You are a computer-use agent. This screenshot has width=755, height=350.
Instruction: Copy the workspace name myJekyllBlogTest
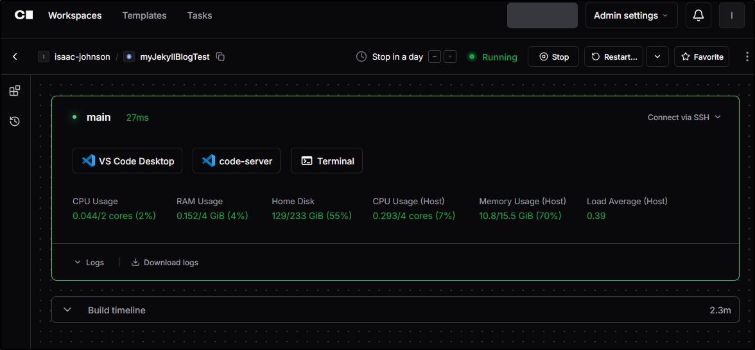220,57
